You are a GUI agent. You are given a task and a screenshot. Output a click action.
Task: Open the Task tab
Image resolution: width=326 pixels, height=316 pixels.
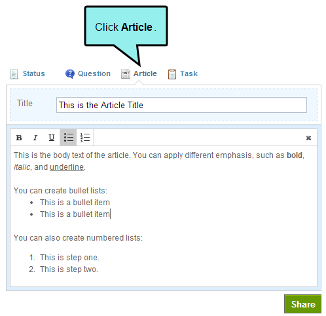click(x=189, y=73)
